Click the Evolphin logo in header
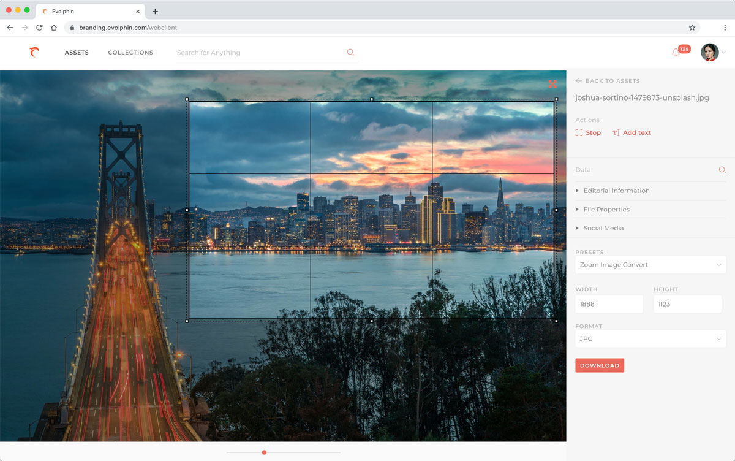735x461 pixels. point(34,53)
